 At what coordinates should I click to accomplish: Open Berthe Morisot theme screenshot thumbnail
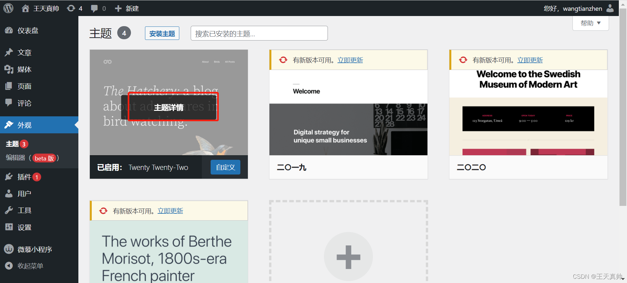(169, 252)
